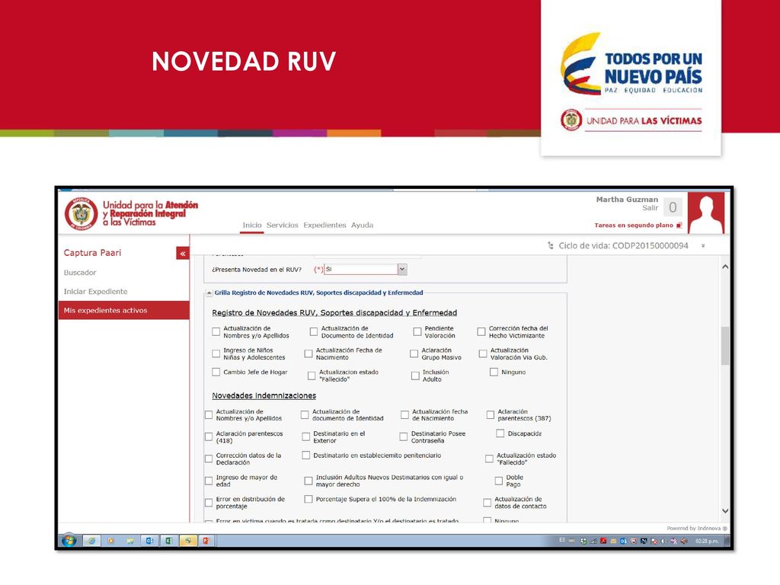
Task: Open PowerPoint from the taskbar
Action: coord(206,541)
